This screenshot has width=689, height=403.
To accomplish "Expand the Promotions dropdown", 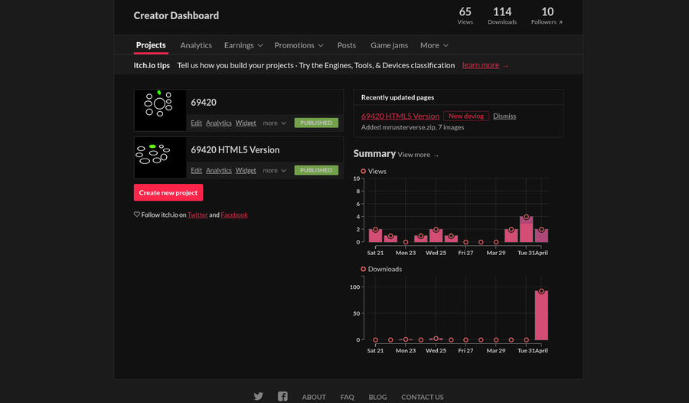I will click(299, 45).
